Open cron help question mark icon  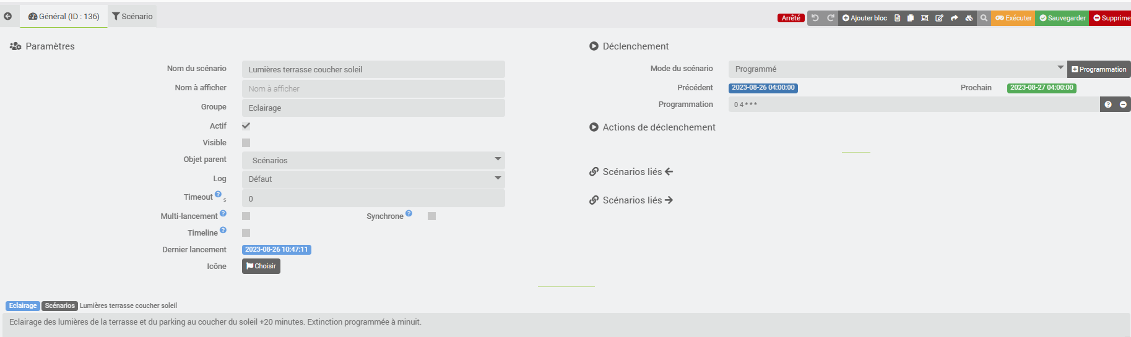pos(1108,105)
